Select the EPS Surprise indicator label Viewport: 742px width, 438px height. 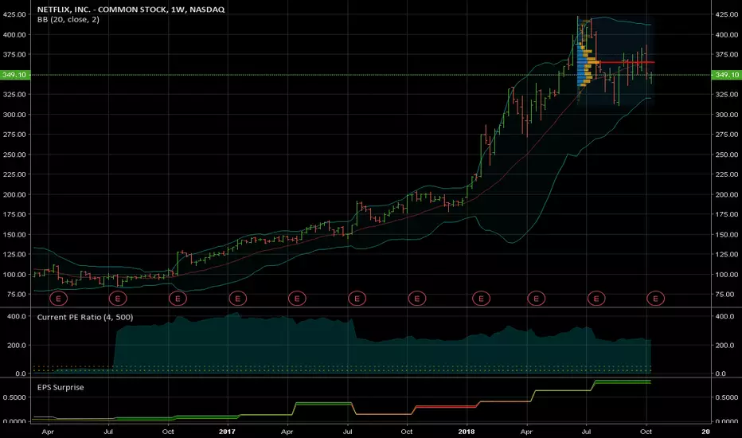[61, 387]
